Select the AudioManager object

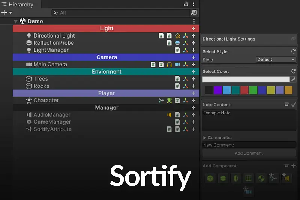(52, 115)
